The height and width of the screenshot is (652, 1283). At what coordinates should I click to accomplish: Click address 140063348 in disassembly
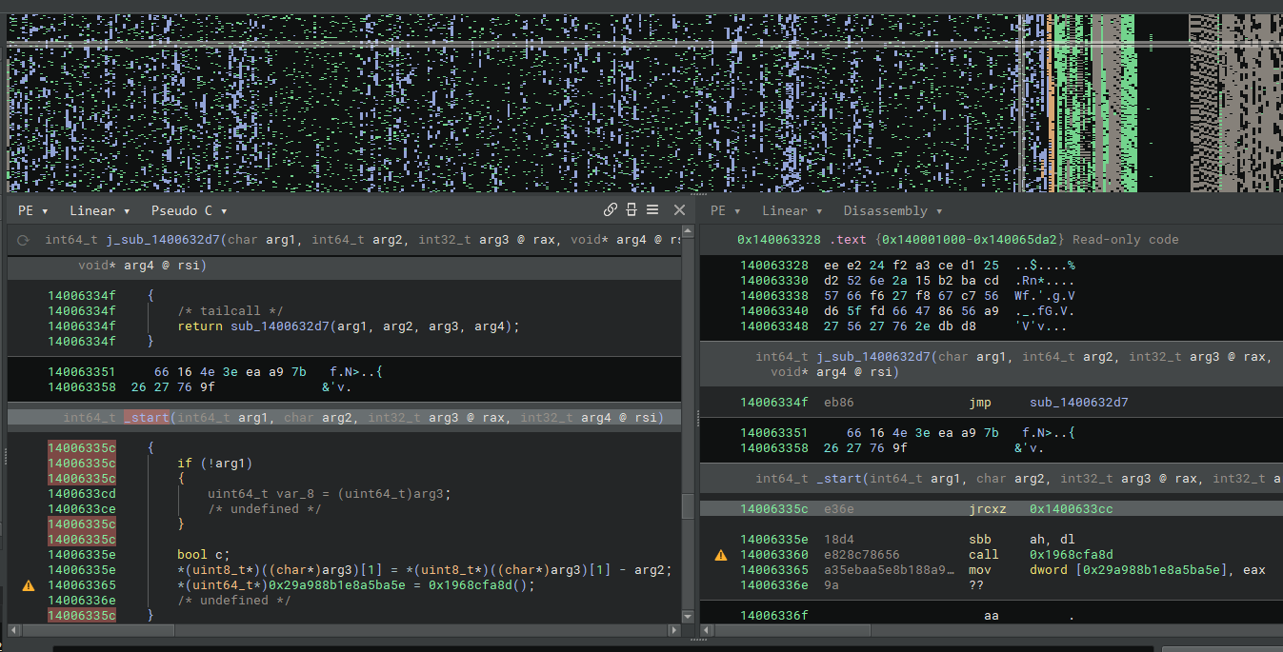(x=774, y=326)
